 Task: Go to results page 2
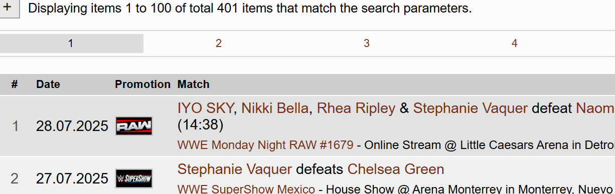click(x=219, y=43)
